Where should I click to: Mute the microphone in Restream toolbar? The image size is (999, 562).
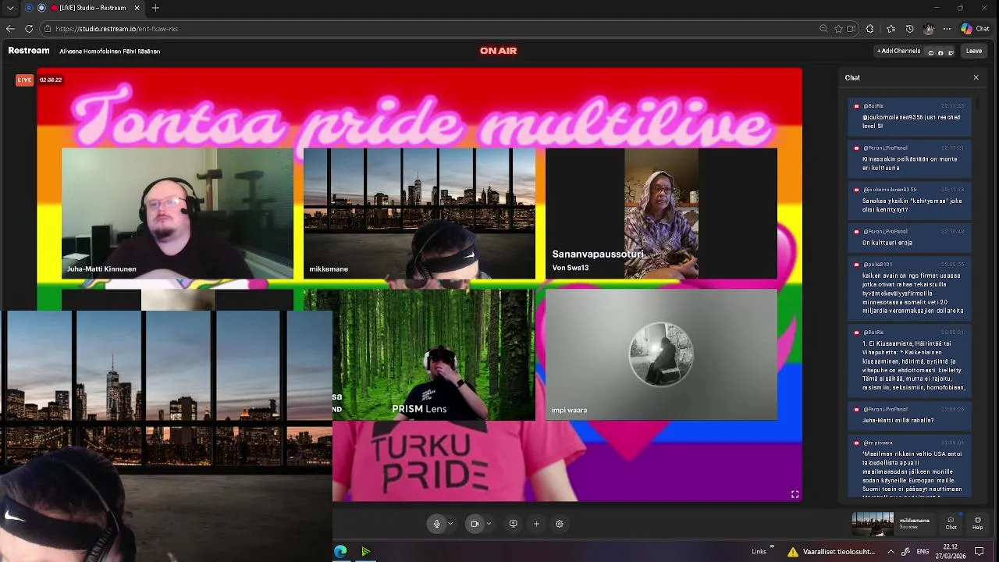pyautogui.click(x=436, y=524)
